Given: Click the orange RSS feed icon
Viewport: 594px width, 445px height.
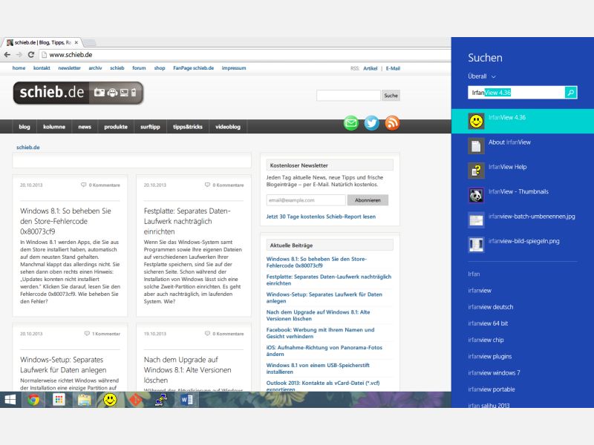Looking at the screenshot, I should click(x=392, y=123).
